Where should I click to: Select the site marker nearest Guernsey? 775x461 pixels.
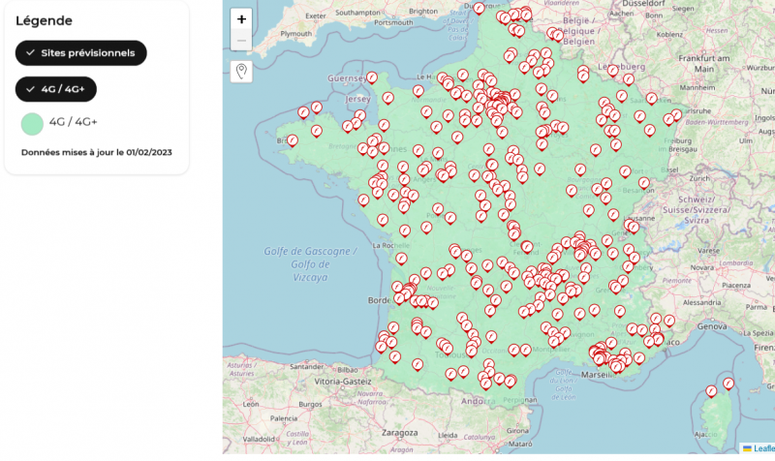pos(372,77)
